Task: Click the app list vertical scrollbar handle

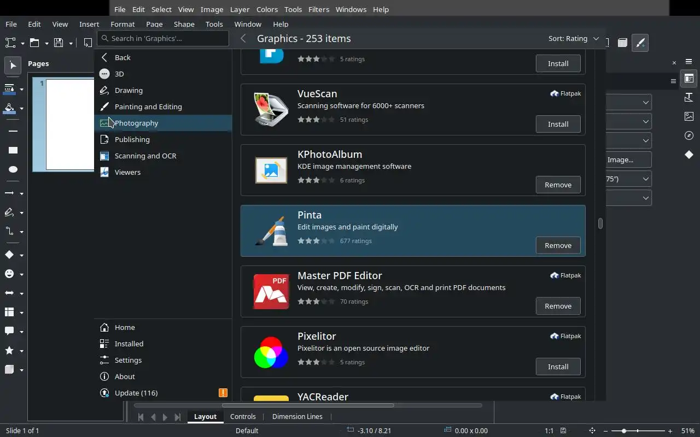Action: pos(600,223)
